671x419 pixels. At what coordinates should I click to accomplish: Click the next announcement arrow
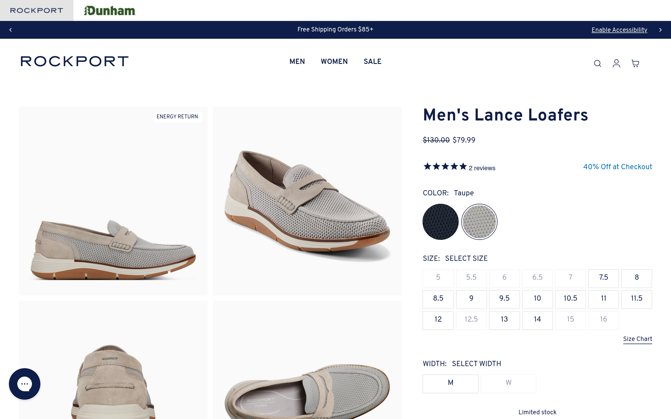(x=660, y=30)
